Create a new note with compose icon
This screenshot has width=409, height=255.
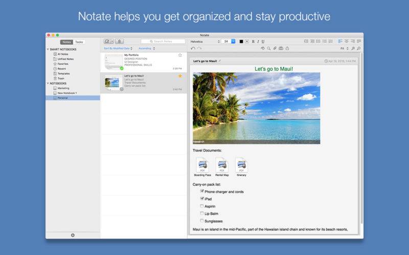pos(107,41)
